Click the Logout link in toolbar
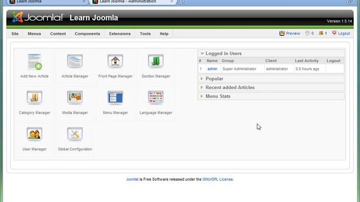Image resolution: width=360 pixels, height=202 pixels. (x=344, y=34)
